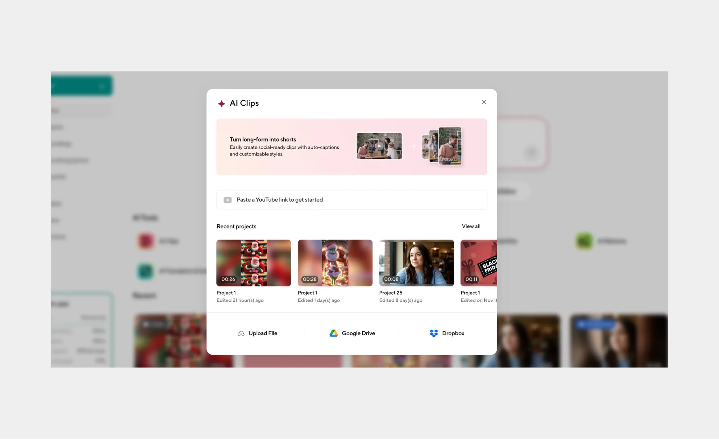Click the Dropbox logo icon

[x=434, y=333]
